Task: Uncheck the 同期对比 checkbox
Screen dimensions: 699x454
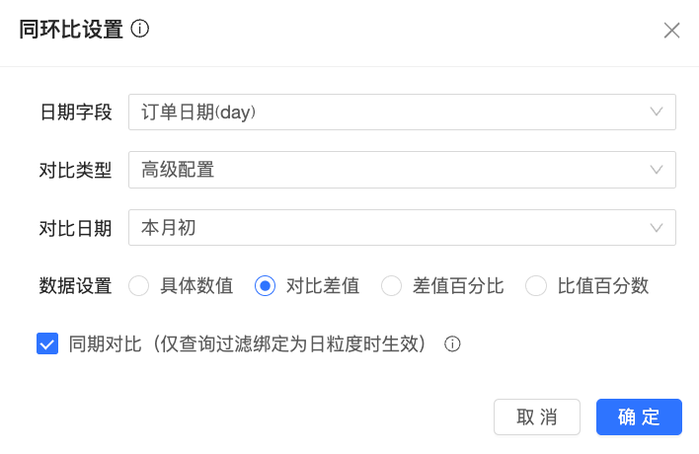Action: pos(46,344)
